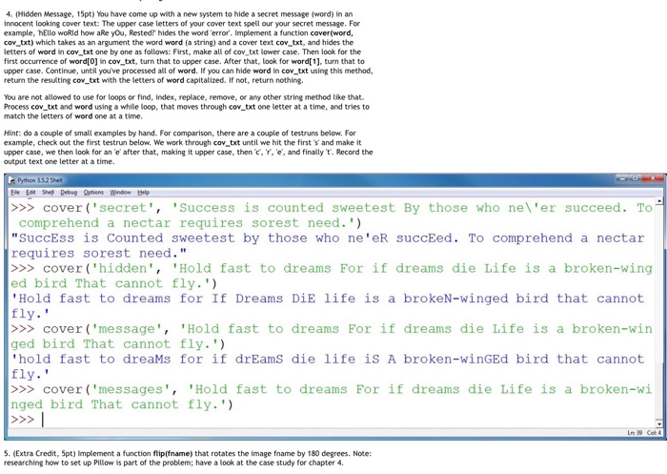The image size is (667, 474).
Task: Open the File menu in Python Shell
Action: (15, 193)
